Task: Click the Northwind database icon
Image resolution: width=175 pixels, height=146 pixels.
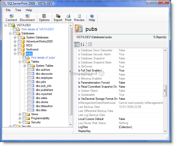Action: (23, 50)
